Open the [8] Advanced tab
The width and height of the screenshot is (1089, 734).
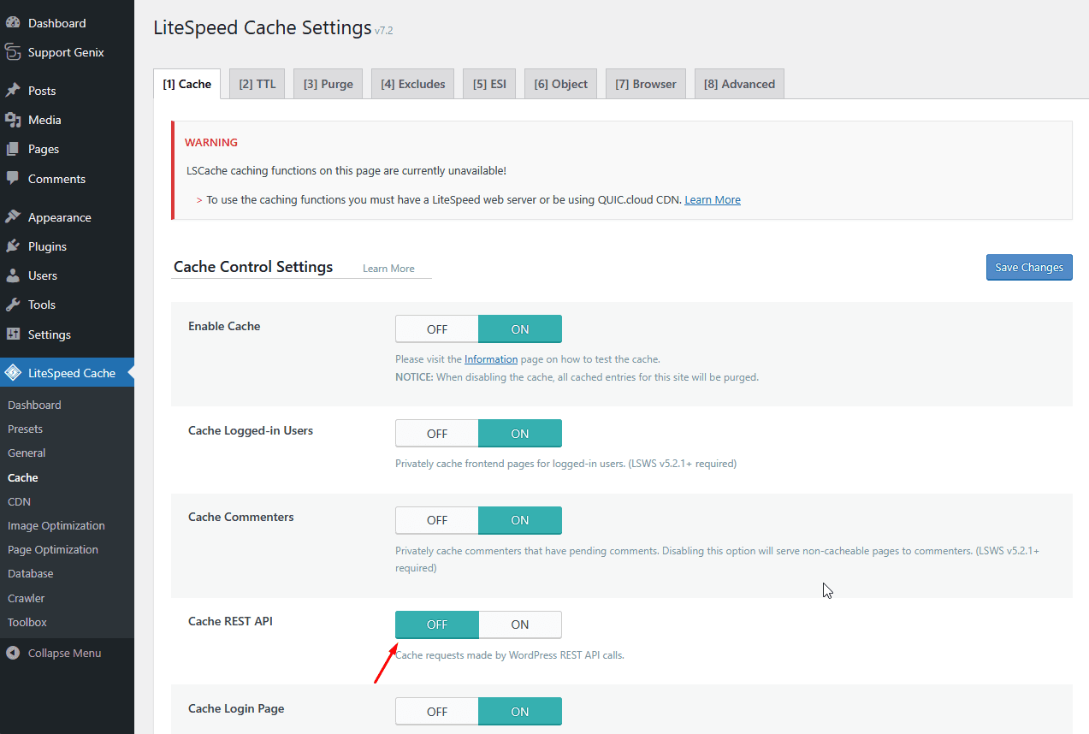click(739, 84)
